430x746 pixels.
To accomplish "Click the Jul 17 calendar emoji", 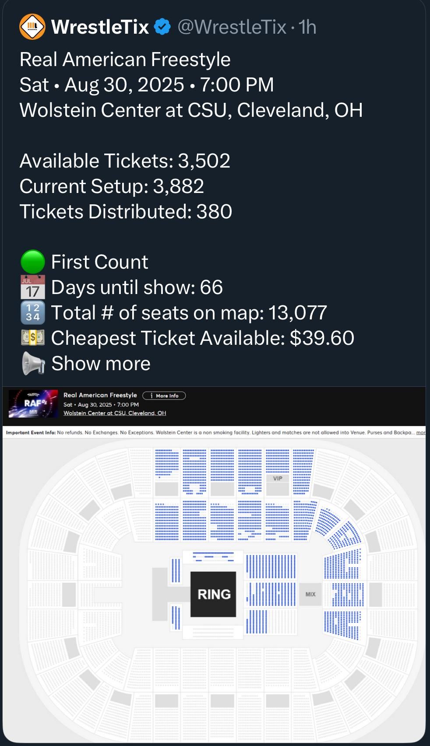I will [33, 287].
